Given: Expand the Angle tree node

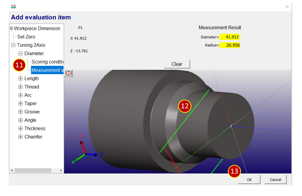Looking at the screenshot, I should [21, 120].
